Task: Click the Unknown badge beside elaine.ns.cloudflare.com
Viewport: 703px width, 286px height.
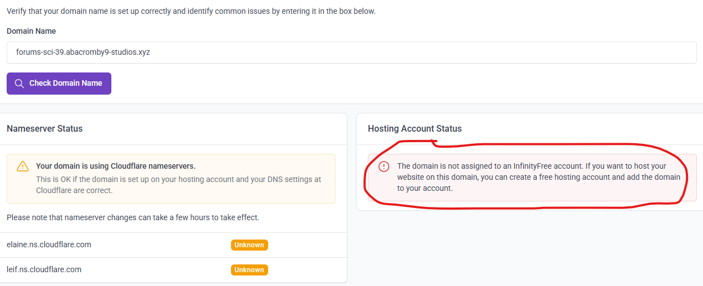Action: pyautogui.click(x=249, y=245)
